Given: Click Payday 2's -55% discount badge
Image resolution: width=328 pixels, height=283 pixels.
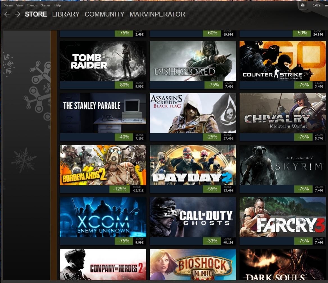Looking at the screenshot, I should click(x=212, y=189).
